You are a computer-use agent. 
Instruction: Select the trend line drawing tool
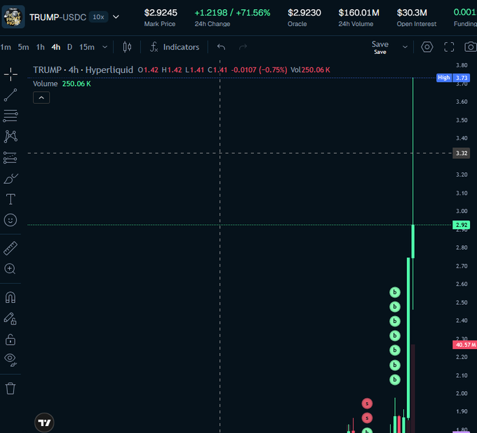[x=11, y=95]
